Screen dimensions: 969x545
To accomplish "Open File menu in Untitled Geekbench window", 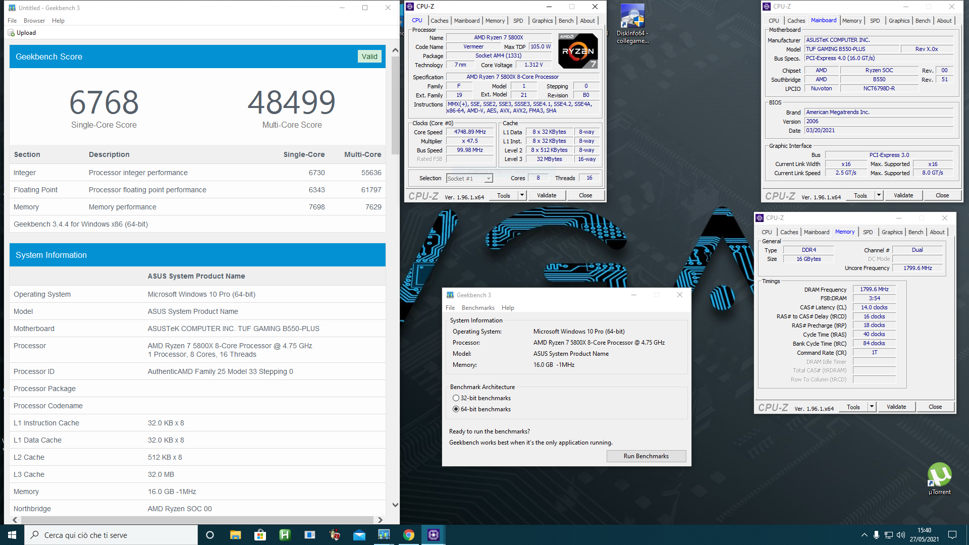I will tap(12, 21).
